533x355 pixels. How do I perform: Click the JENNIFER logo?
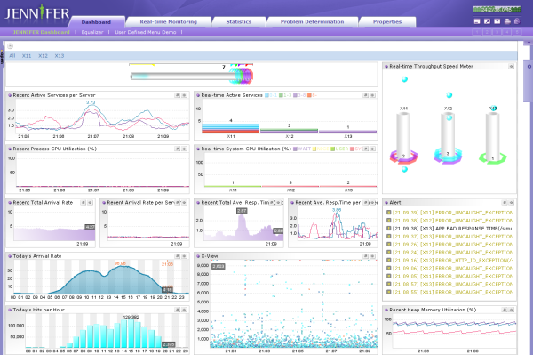(36, 13)
